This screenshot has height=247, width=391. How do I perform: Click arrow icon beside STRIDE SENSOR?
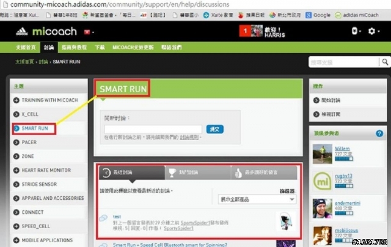[16, 184]
